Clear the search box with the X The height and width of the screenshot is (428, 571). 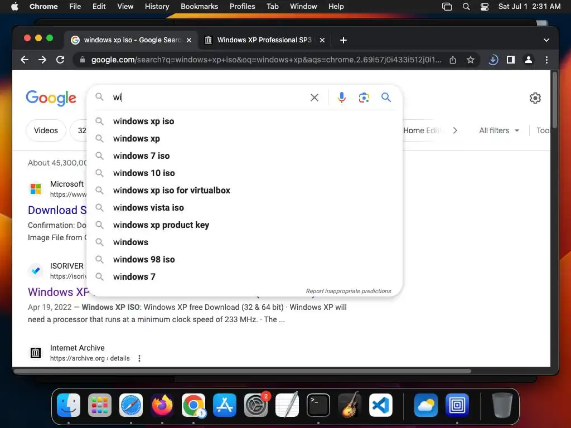click(314, 98)
